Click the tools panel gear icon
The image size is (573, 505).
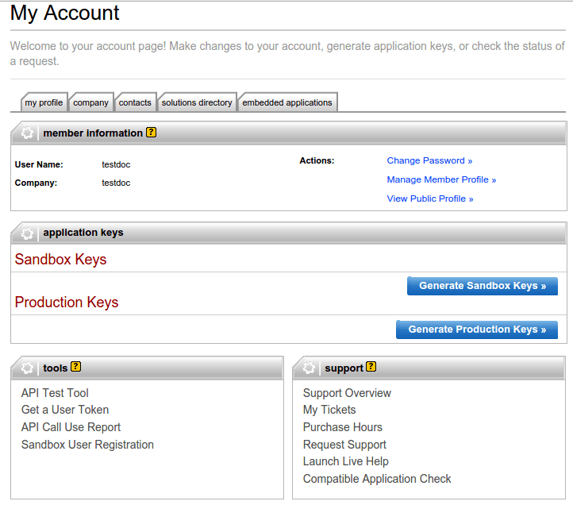27,368
